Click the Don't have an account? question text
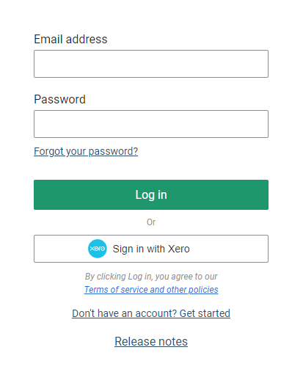 124,313
